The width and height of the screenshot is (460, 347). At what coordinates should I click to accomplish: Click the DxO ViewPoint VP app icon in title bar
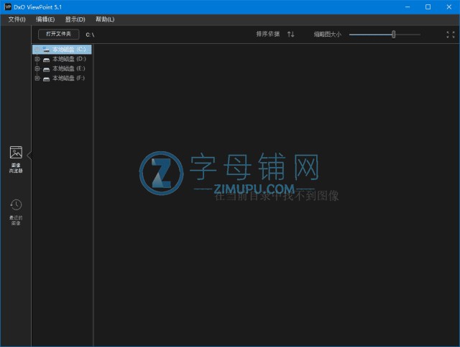[8, 6]
